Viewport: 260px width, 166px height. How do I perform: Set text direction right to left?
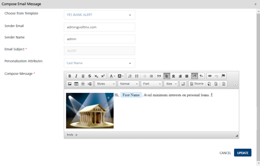[201, 76]
